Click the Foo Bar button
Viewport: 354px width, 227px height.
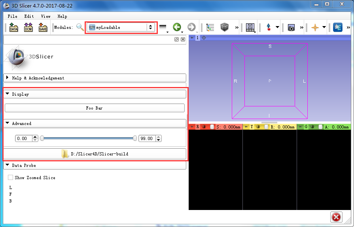pyautogui.click(x=95, y=108)
